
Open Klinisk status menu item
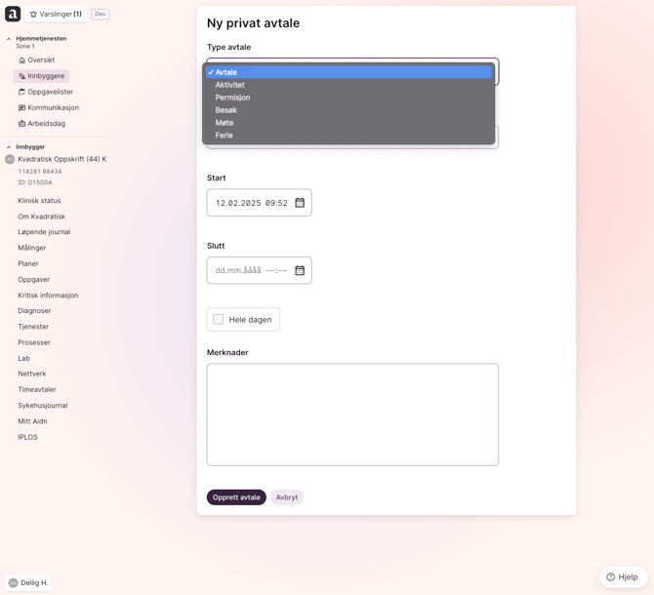click(x=39, y=201)
